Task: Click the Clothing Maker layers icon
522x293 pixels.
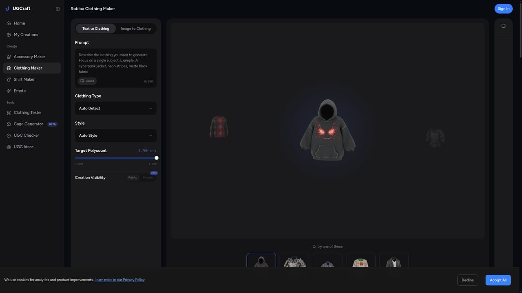Action: 9,68
